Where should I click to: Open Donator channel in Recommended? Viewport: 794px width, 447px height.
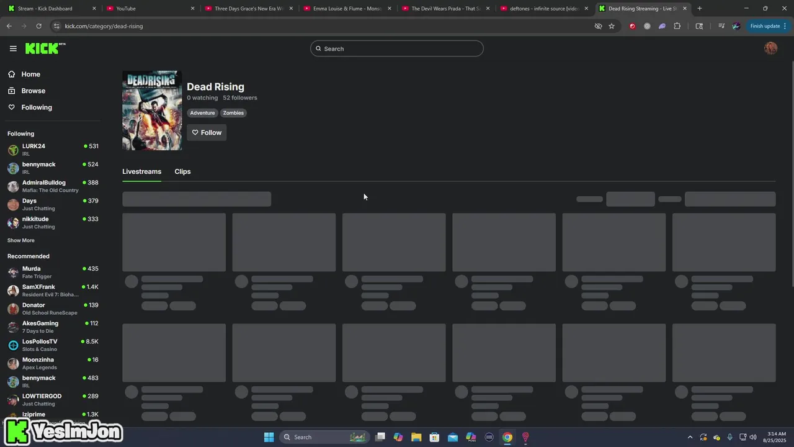pos(53,309)
